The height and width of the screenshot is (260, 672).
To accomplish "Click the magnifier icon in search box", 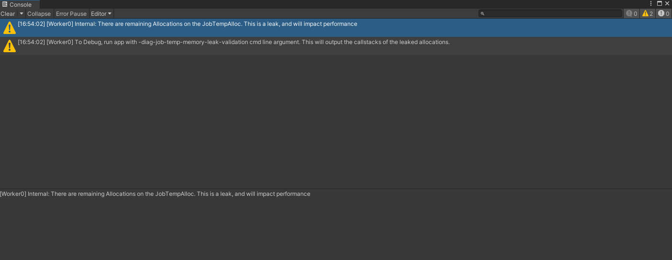I will click(483, 14).
